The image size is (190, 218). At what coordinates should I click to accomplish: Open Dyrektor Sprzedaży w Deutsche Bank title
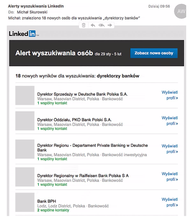point(83,94)
